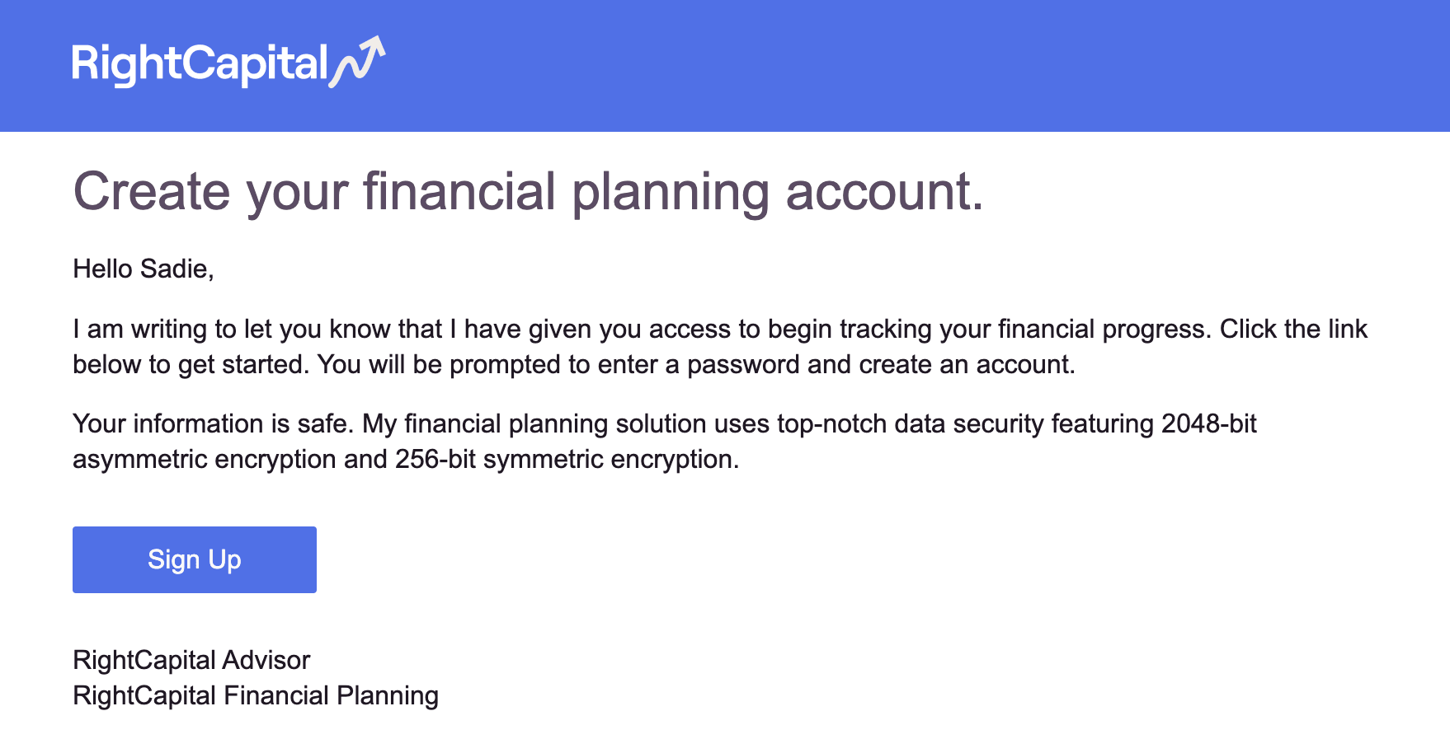Click the 'Hello Sadie,' greeting line
Image resolution: width=1450 pixels, height=753 pixels.
(x=144, y=269)
